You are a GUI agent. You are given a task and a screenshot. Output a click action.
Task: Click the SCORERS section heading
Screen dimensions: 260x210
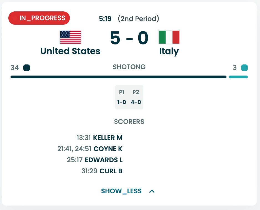(x=129, y=122)
